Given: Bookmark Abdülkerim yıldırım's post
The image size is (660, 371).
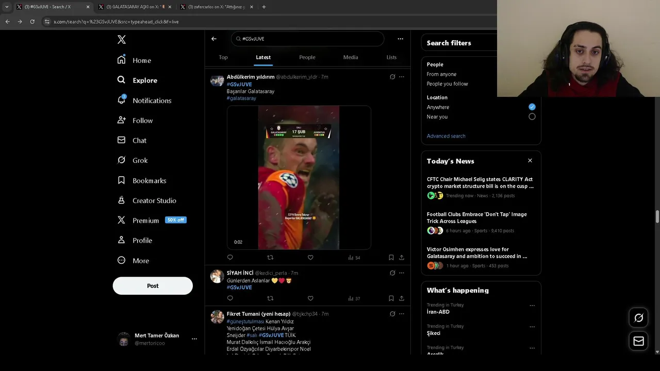Looking at the screenshot, I should (391, 257).
